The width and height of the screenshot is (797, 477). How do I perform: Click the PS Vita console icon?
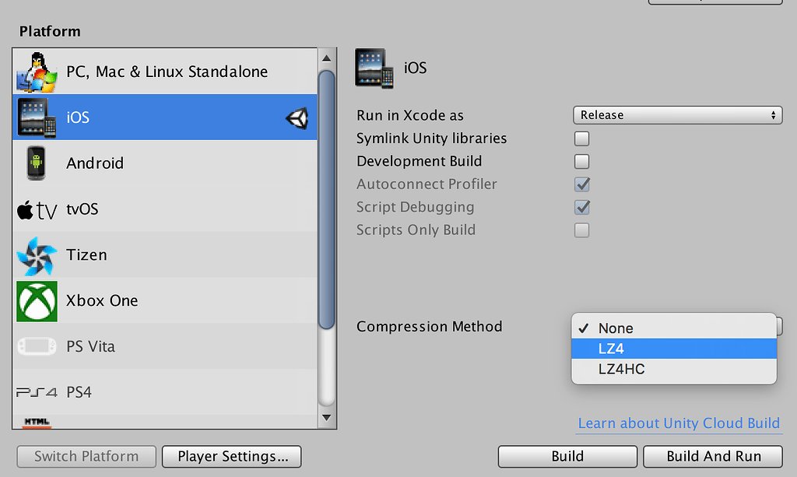tap(37, 346)
